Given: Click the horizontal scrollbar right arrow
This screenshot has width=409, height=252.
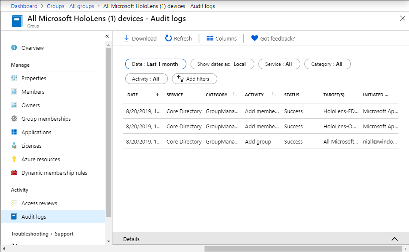Looking at the screenshot, I should [406, 249].
